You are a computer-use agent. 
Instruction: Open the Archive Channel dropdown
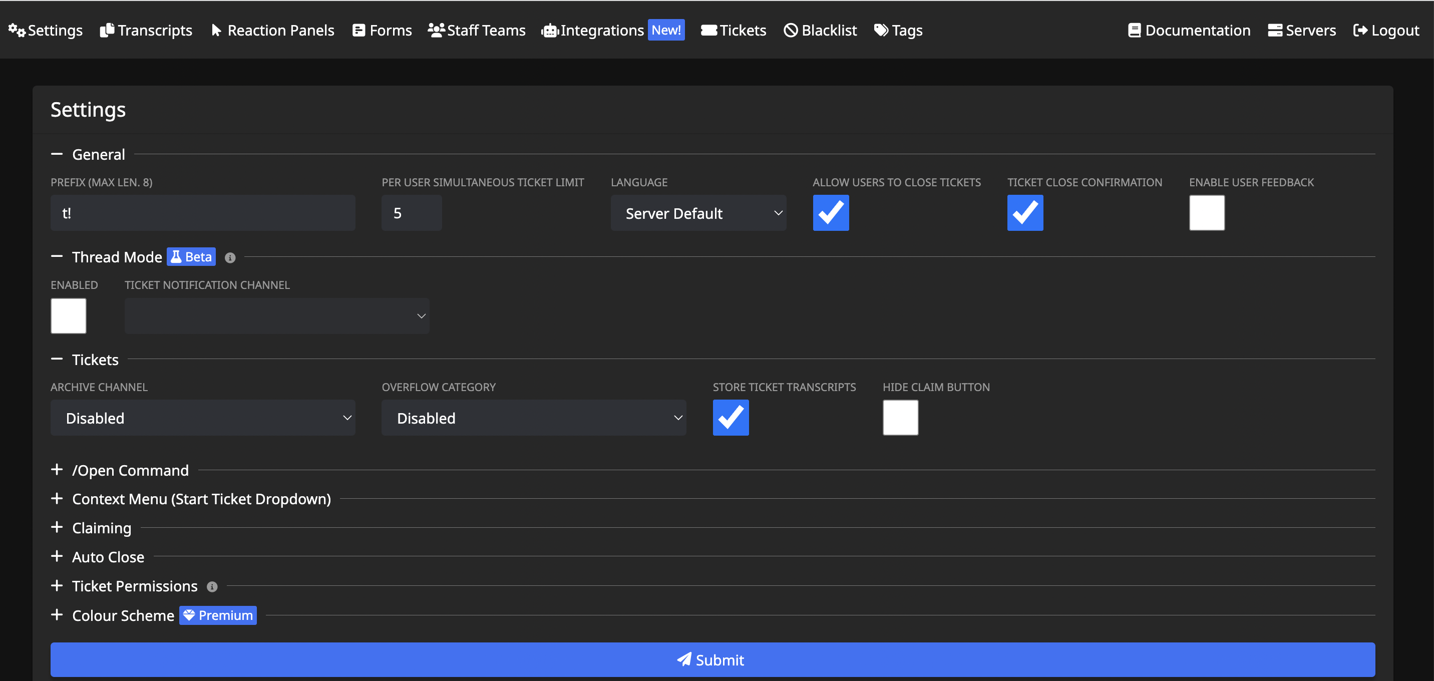[x=202, y=418]
